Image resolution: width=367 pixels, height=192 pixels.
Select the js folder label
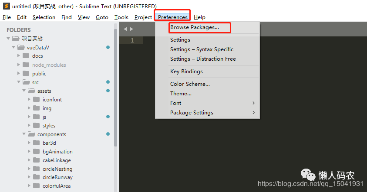point(44,117)
